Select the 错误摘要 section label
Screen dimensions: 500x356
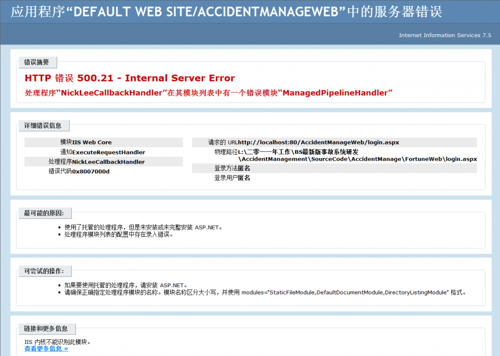tap(37, 63)
